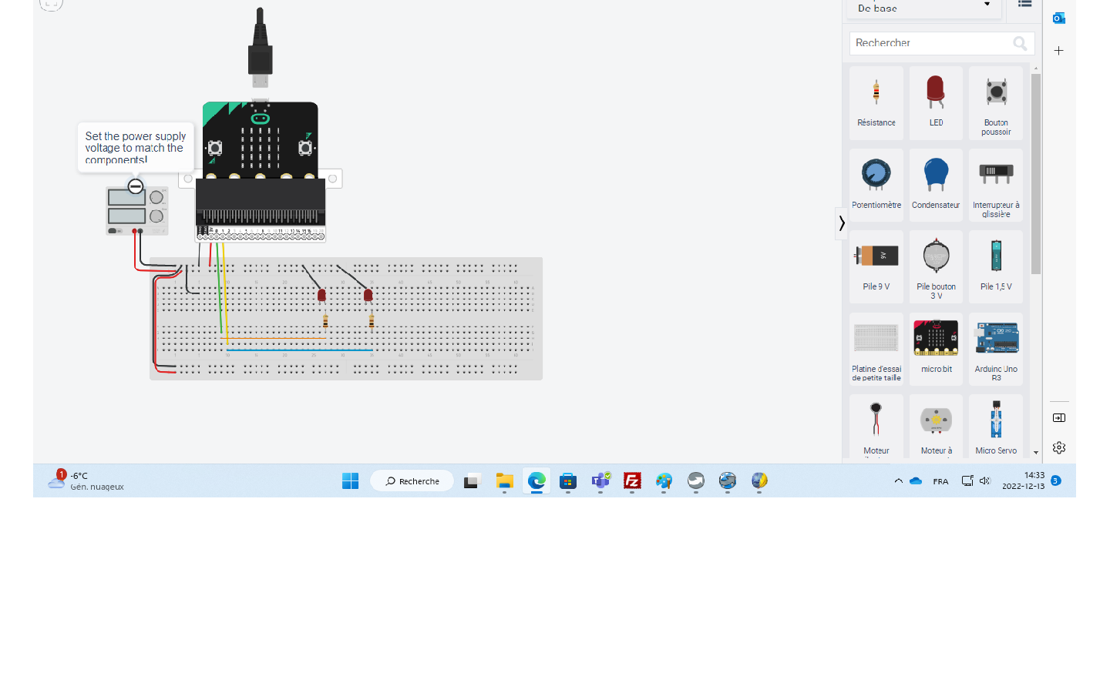Image resolution: width=1110 pixels, height=693 pixels.
Task: Click the minus button on the power supply hint
Action: point(136,186)
